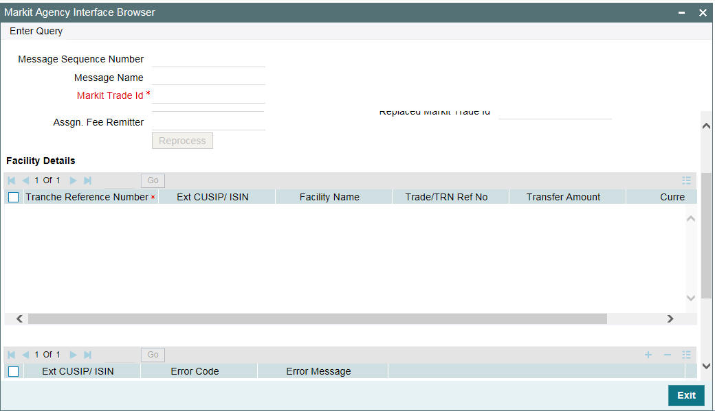Open single record view in error grid
Image resolution: width=715 pixels, height=411 pixels.
(x=686, y=355)
